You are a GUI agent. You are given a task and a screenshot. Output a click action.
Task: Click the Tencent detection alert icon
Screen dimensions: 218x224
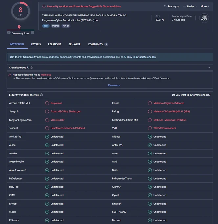point(47,128)
